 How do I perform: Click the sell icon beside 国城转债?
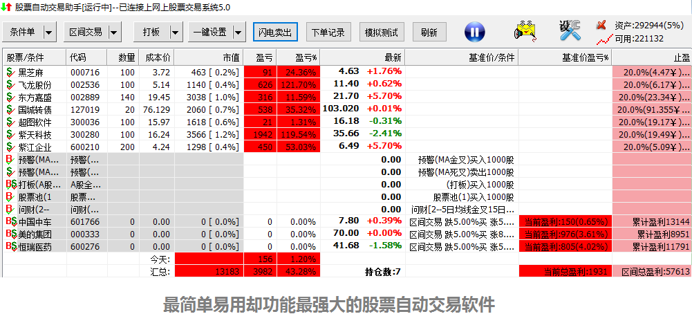pos(10,109)
